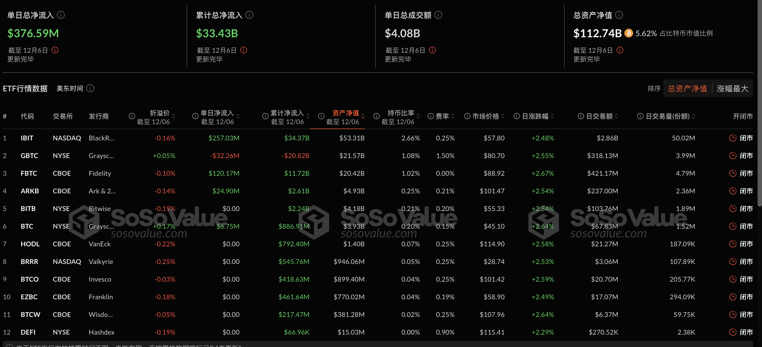Screen dimensions: 762x347
Task: Click the info icon next to 单日总成交额
Action: pyautogui.click(x=438, y=15)
